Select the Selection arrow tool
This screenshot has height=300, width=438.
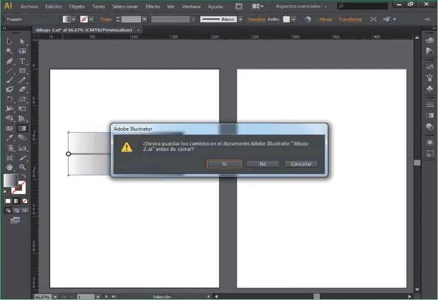point(9,42)
